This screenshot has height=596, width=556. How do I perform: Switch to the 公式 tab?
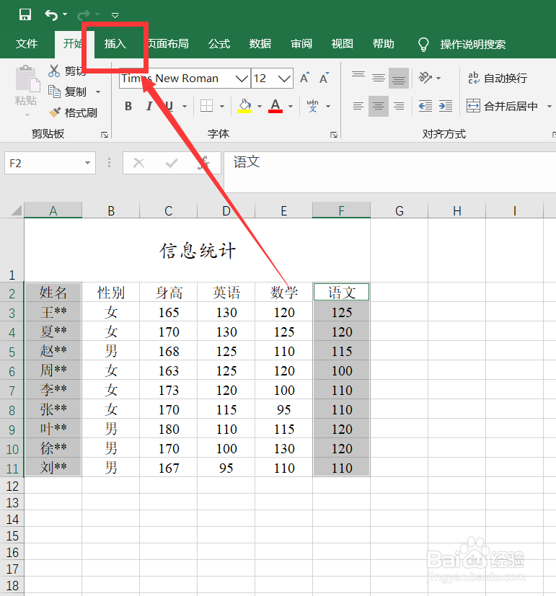click(x=219, y=44)
